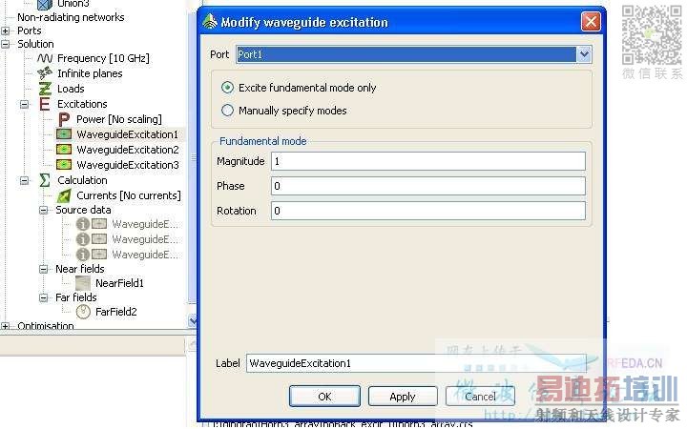Click the Cancel button
Viewport: 687px width, 429px height.
tap(480, 397)
